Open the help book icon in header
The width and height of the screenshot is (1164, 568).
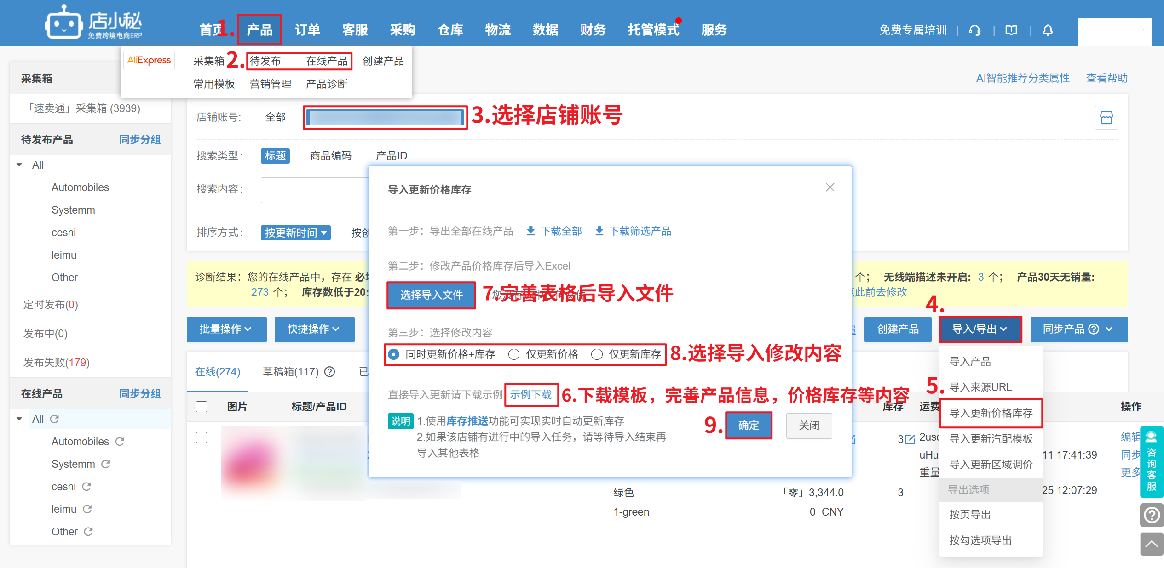(1011, 30)
